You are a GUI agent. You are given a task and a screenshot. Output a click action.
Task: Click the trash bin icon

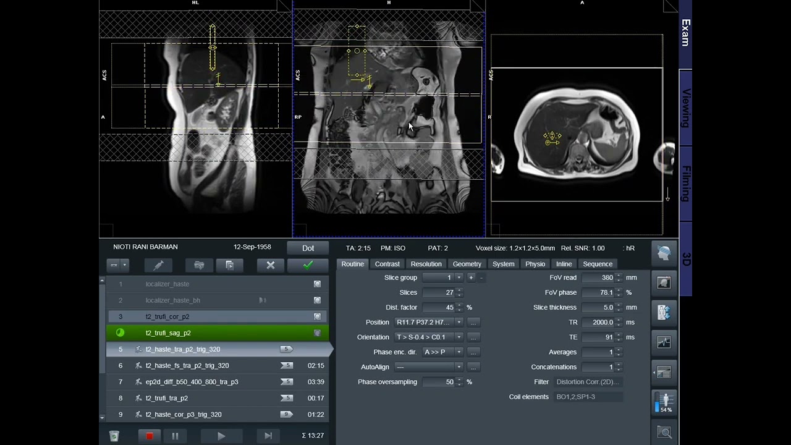click(x=114, y=436)
